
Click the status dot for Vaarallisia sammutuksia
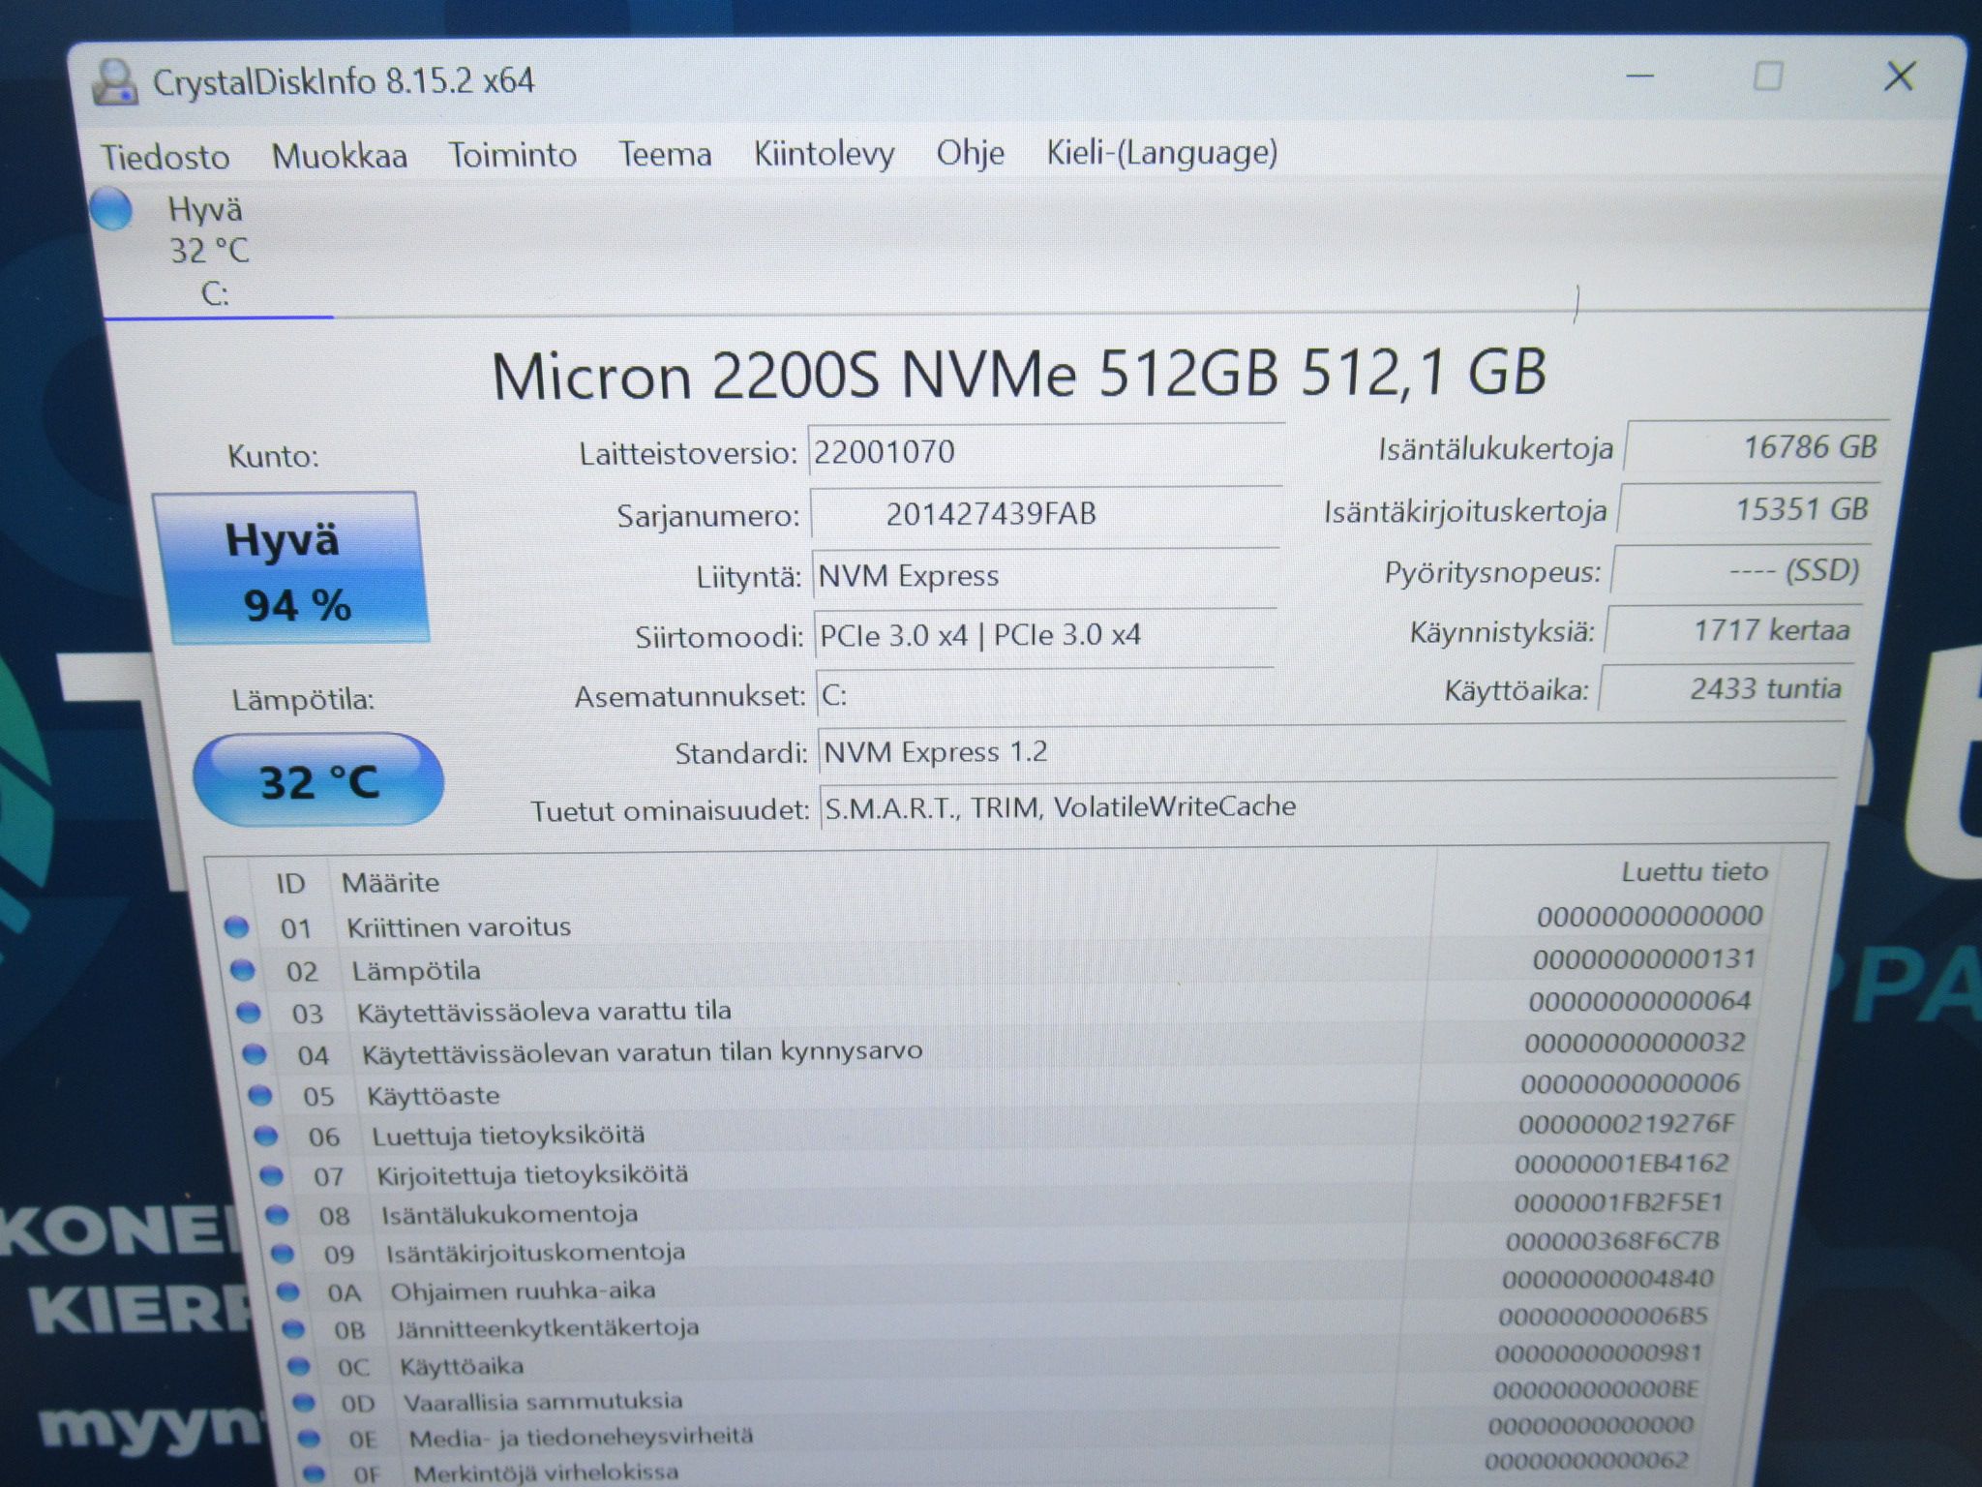[x=304, y=1402]
